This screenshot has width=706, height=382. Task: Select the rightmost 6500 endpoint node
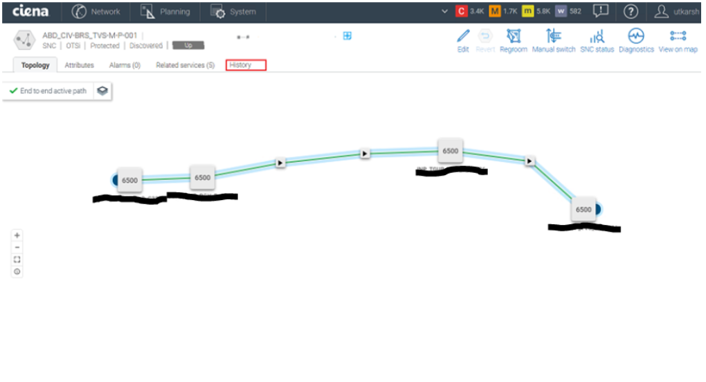point(583,209)
